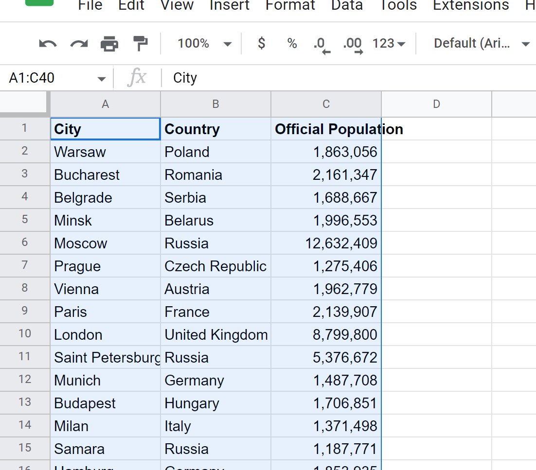Click Increase decimal places icon

(353, 44)
